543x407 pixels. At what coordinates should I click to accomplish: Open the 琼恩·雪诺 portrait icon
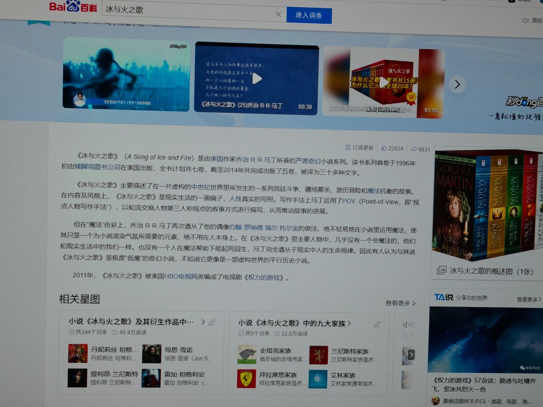point(151,354)
